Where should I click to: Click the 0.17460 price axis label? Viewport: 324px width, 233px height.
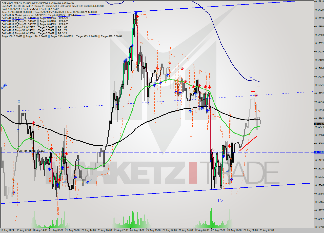pyautogui.click(x=319, y=35)
